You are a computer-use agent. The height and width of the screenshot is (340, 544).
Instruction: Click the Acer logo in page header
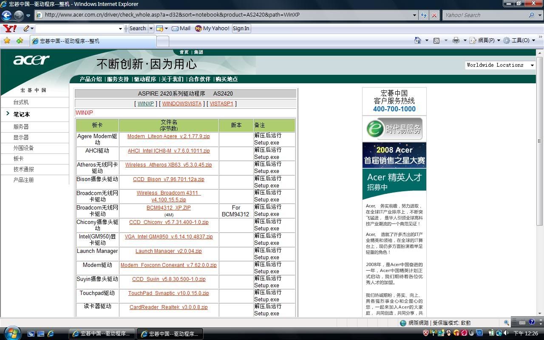click(31, 60)
